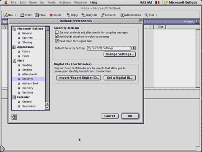This screenshot has height=152, width=202.
Task: Open the Apple menu icon
Action: [x=6, y=2]
